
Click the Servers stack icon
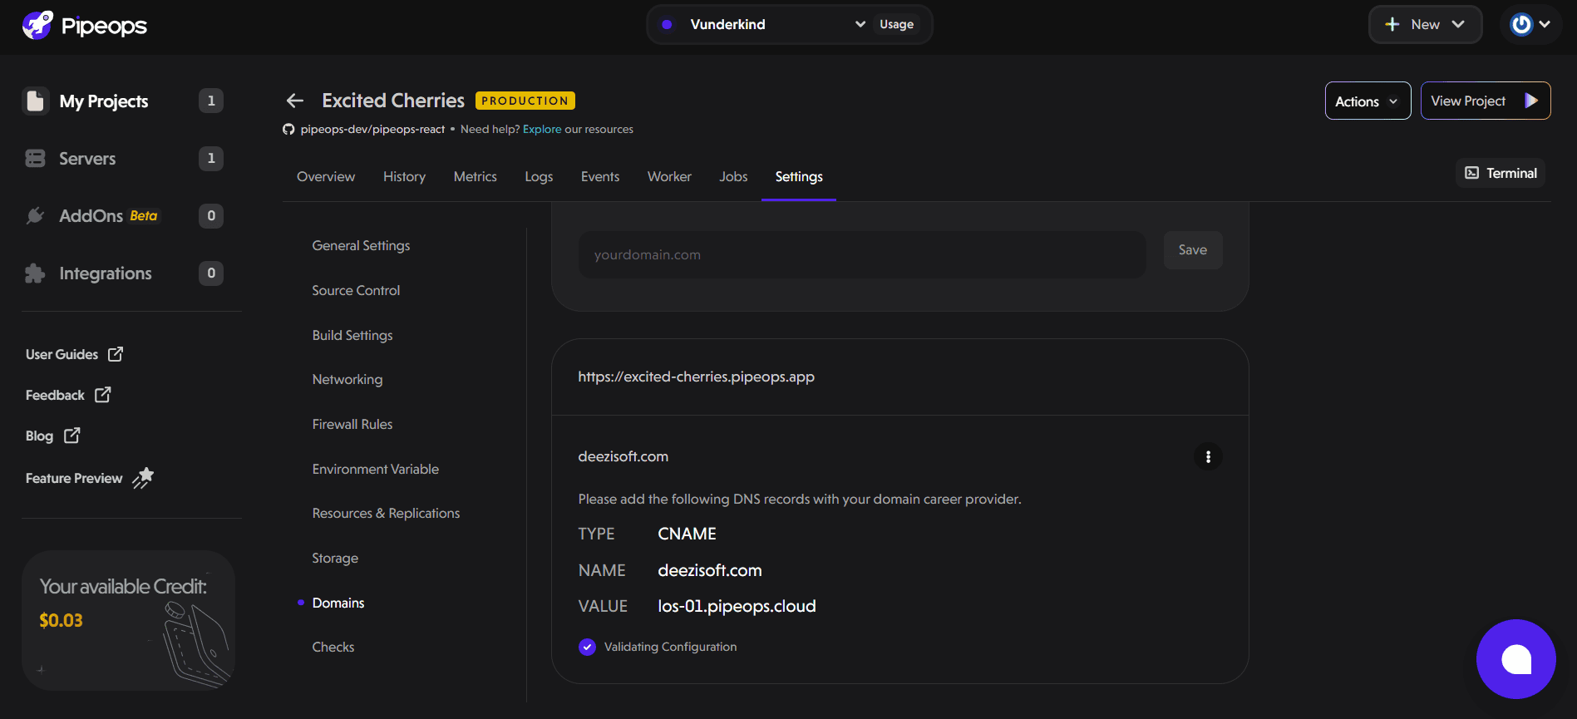click(x=35, y=159)
